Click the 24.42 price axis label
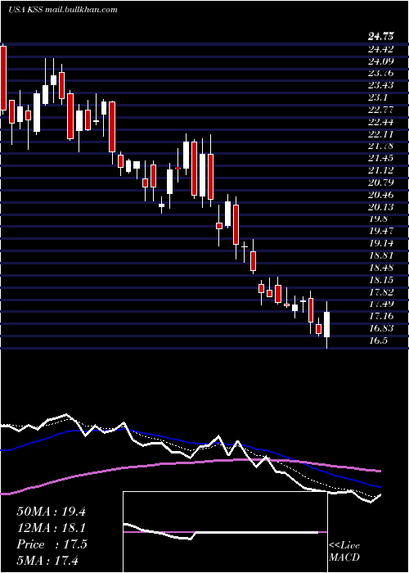409x573 pixels. click(381, 48)
